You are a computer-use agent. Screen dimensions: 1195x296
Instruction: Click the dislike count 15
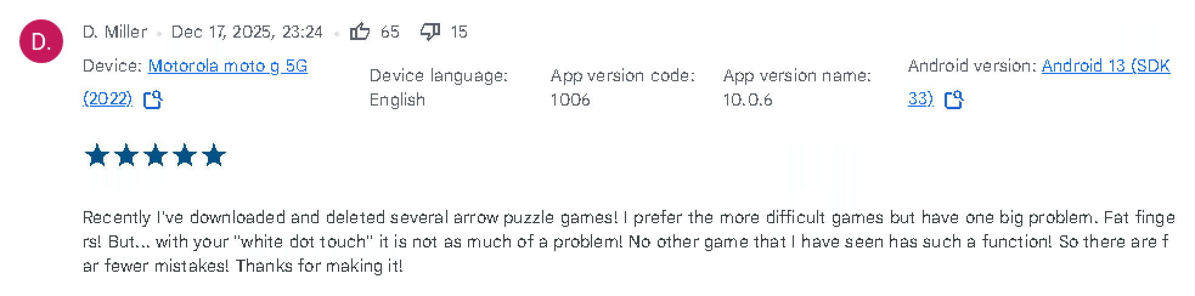tap(459, 32)
